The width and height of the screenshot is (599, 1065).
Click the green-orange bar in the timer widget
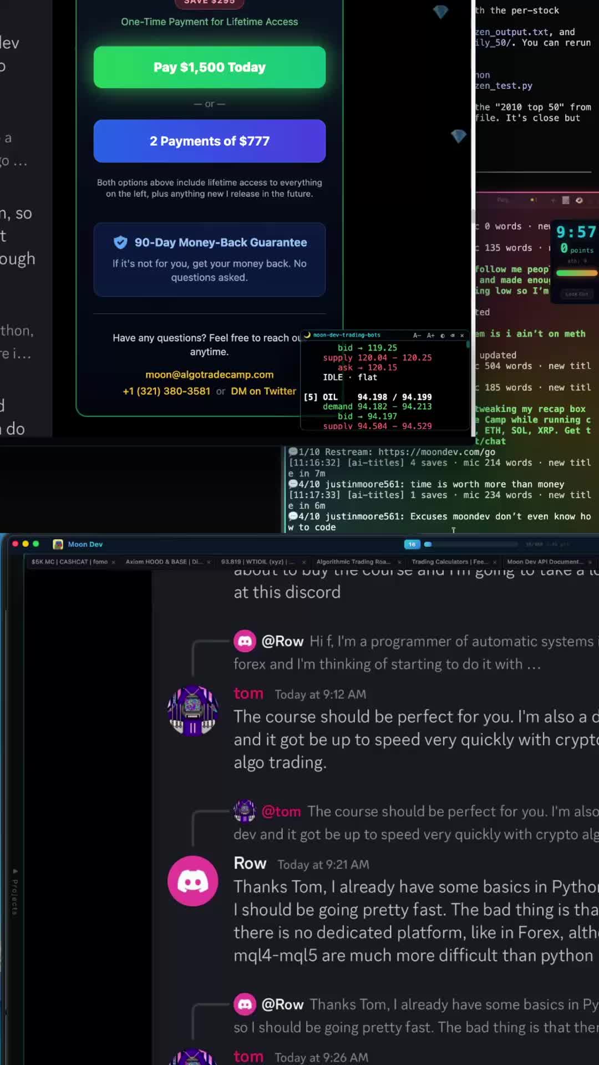tap(577, 273)
